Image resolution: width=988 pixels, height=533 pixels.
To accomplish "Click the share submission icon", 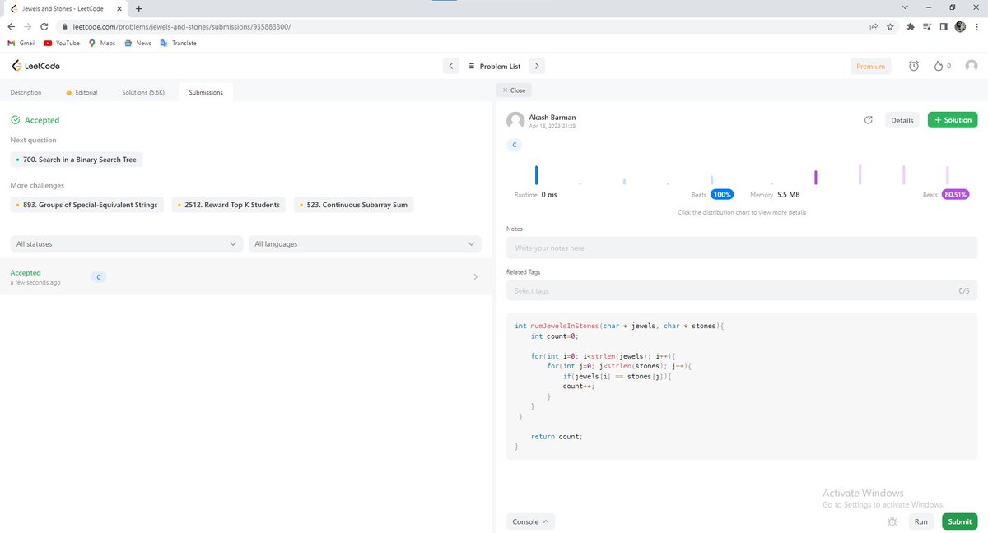I will click(868, 120).
